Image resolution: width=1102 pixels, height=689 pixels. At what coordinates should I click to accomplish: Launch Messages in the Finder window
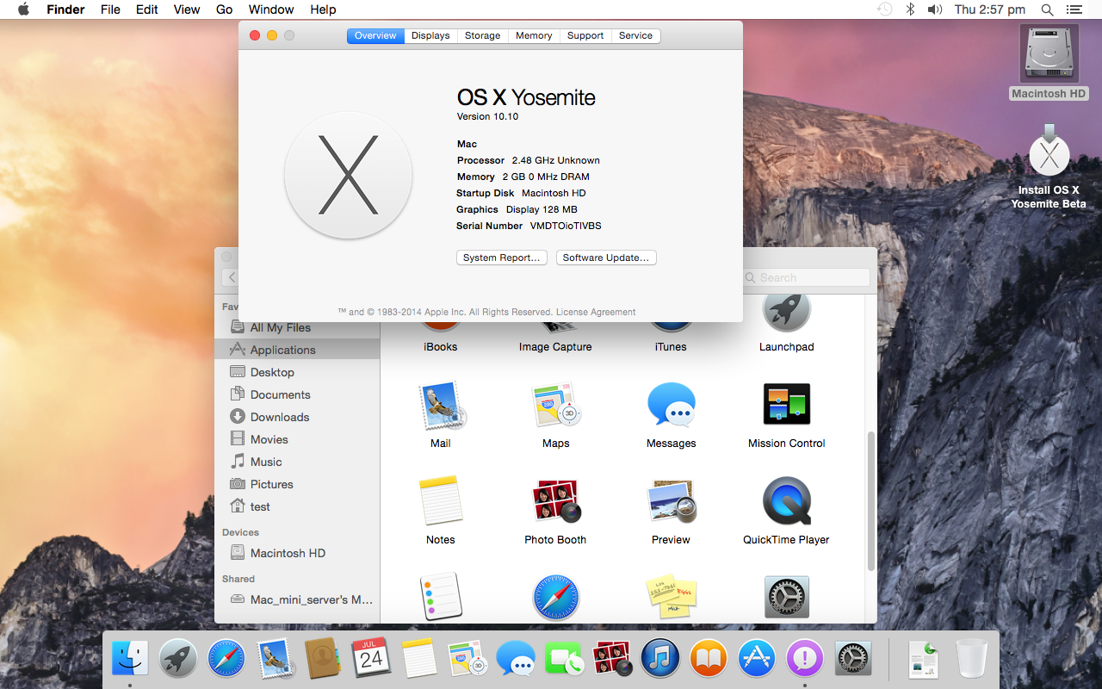coord(671,406)
